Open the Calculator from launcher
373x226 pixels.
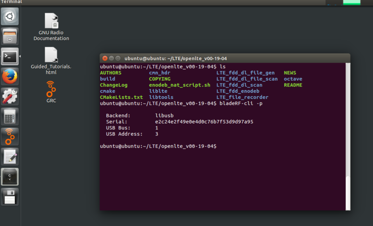[10, 117]
